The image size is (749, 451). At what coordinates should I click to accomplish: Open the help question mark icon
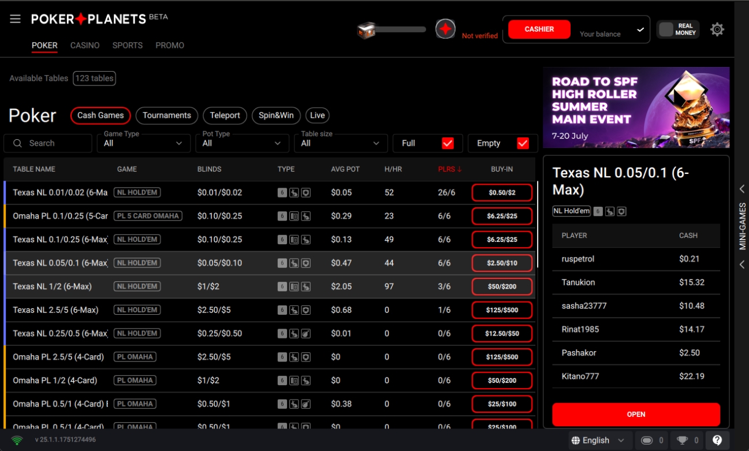click(717, 441)
